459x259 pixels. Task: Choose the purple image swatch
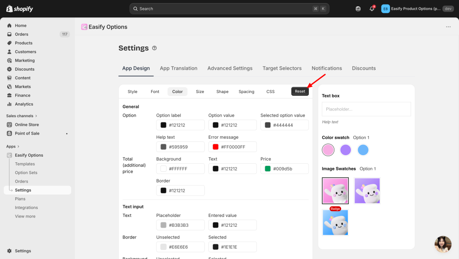point(367,191)
